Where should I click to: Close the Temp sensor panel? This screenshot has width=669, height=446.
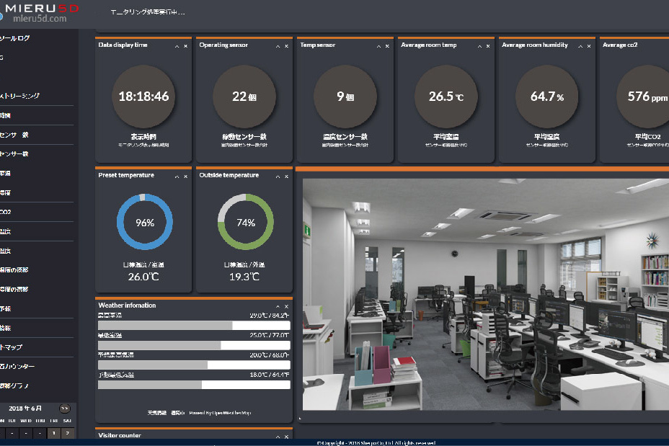coord(387,45)
